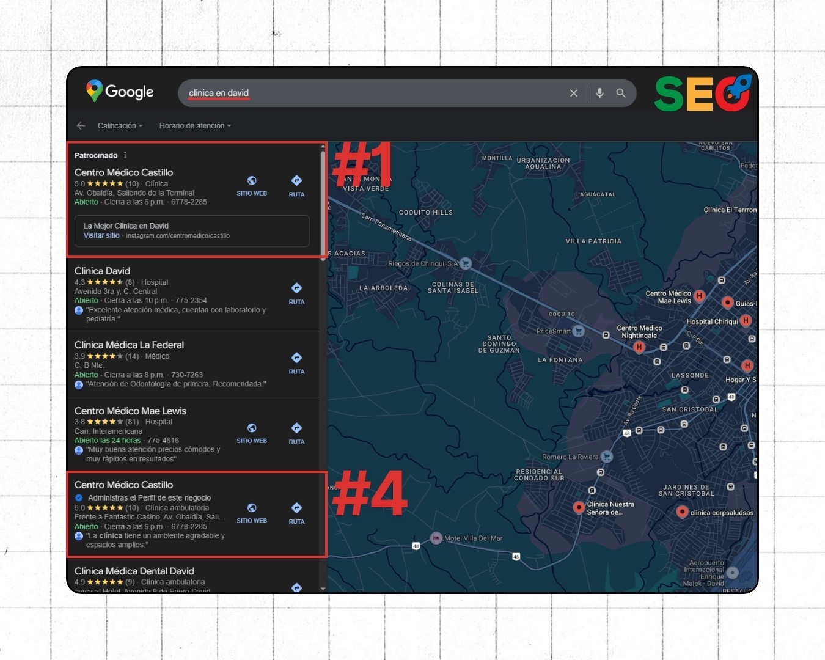825x660 pixels.
Task: Click Clínica Nuestra Señora map pin
Action: [579, 507]
